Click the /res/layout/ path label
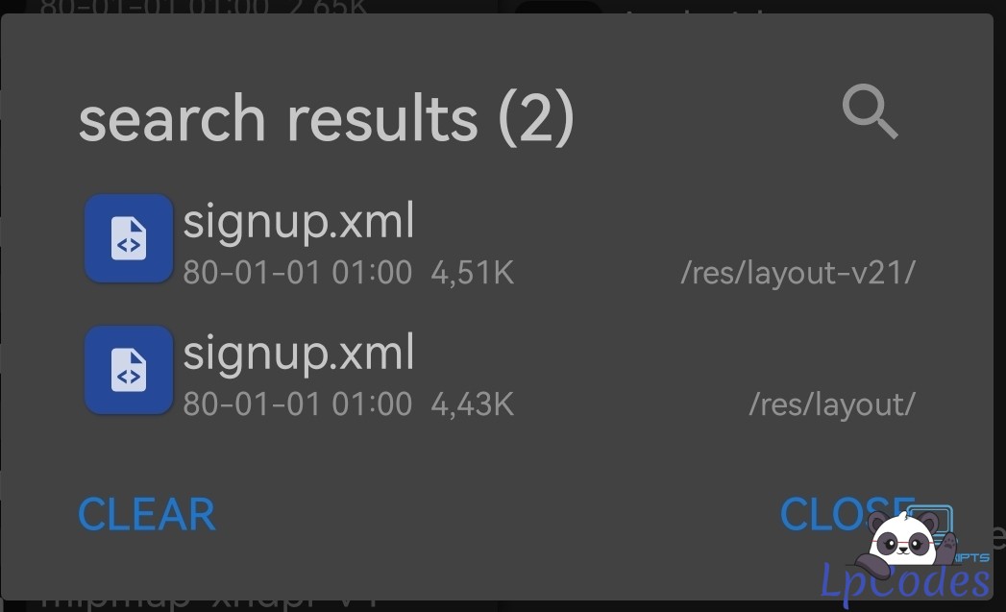 point(833,404)
